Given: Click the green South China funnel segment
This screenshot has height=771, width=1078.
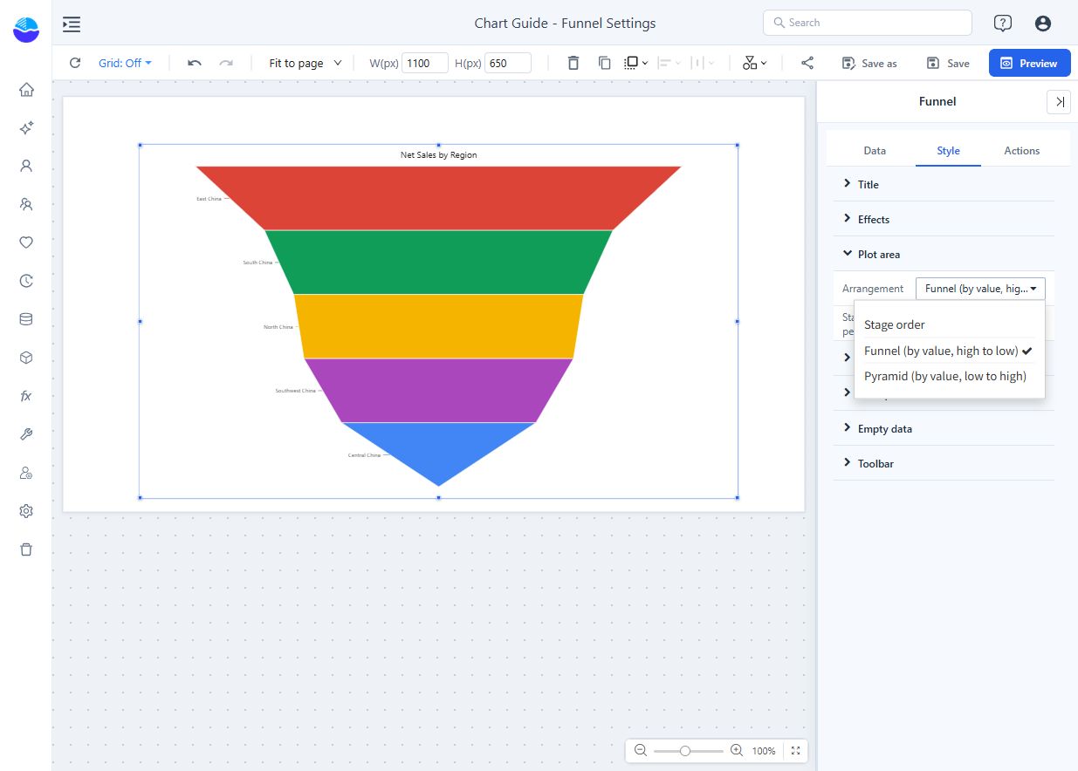Looking at the screenshot, I should tap(438, 263).
